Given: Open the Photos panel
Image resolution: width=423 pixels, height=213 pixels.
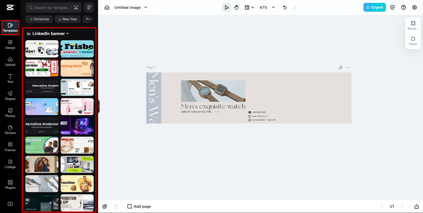Looking at the screenshot, I should click(10, 113).
